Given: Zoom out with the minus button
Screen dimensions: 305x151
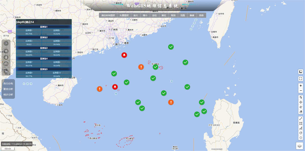Looking at the screenshot, I should (301, 91).
